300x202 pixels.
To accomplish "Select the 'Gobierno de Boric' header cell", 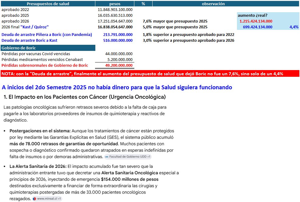I will click(x=48, y=48).
